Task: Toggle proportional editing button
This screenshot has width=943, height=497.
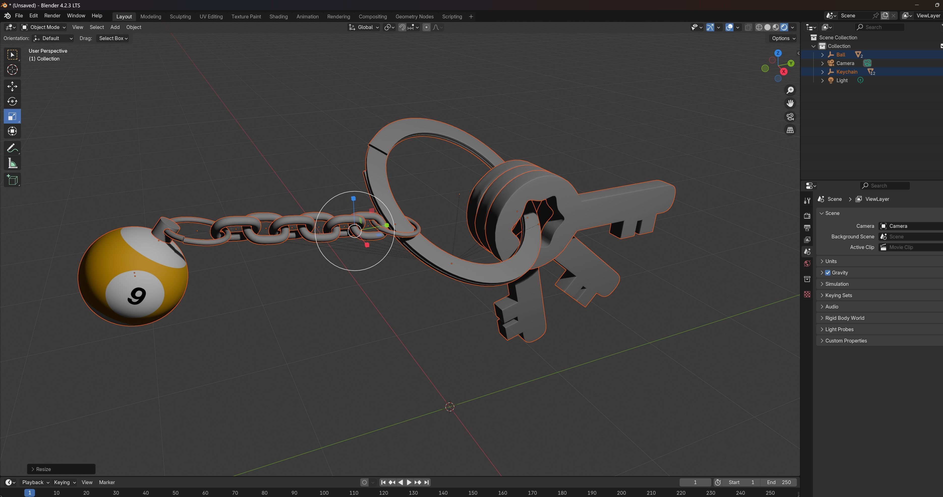Action: click(x=426, y=27)
